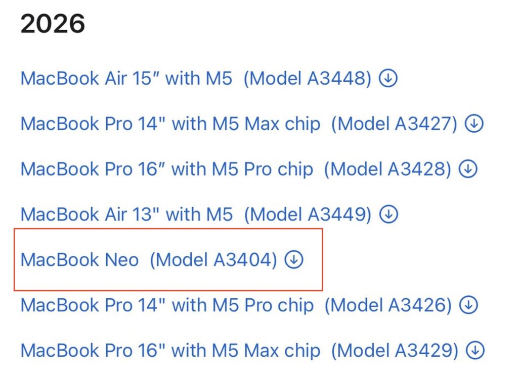Viewport: 518px width, 385px height.
Task: Click the download icon for MacBook Pro 14" M5 Pro
Action: [x=468, y=305]
